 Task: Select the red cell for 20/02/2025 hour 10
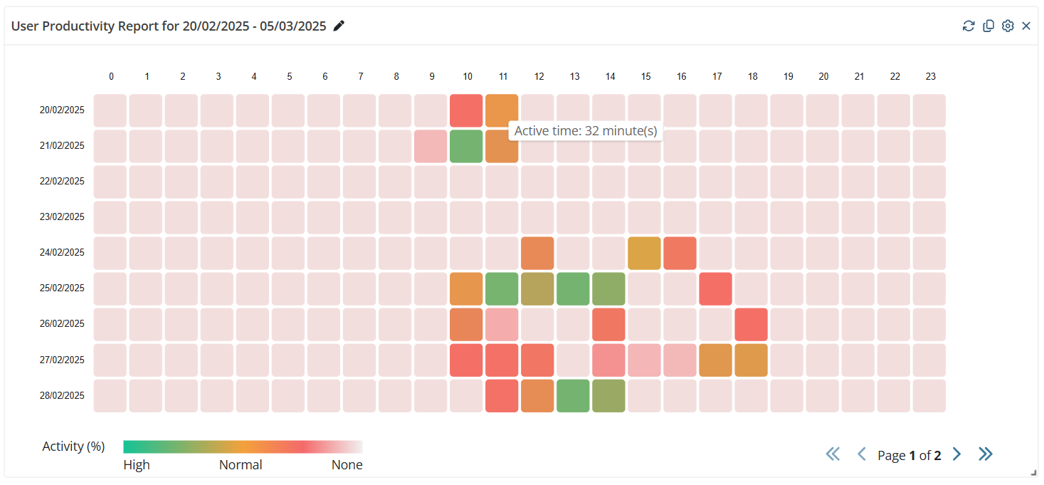point(466,110)
